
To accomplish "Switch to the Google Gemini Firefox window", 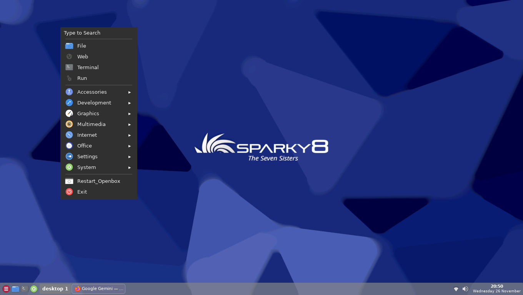I will pyautogui.click(x=98, y=289).
